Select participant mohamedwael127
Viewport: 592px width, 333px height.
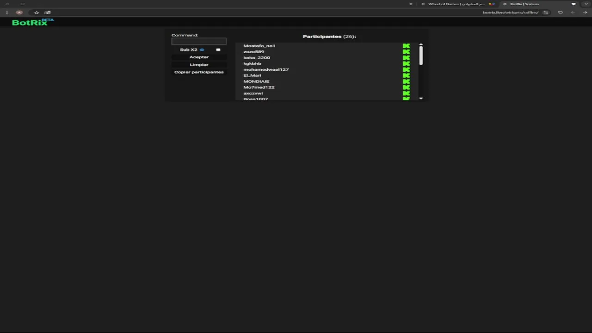266,69
